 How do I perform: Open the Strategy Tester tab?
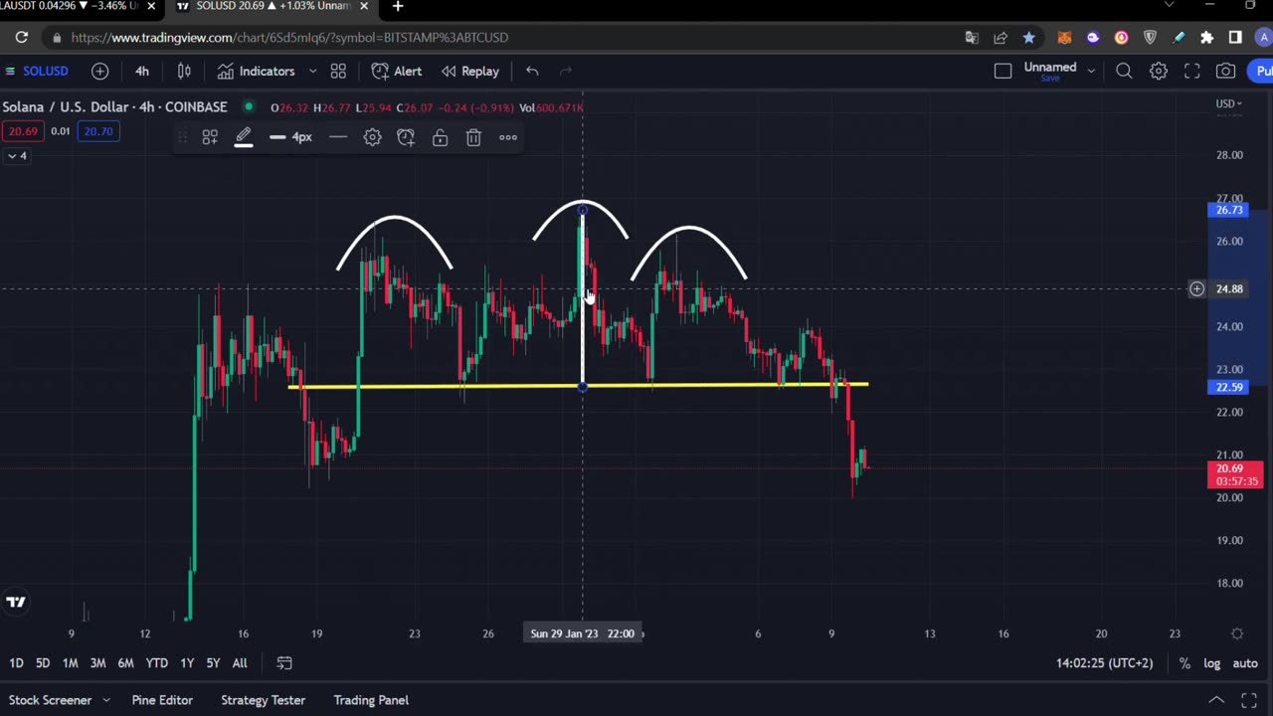click(x=263, y=700)
